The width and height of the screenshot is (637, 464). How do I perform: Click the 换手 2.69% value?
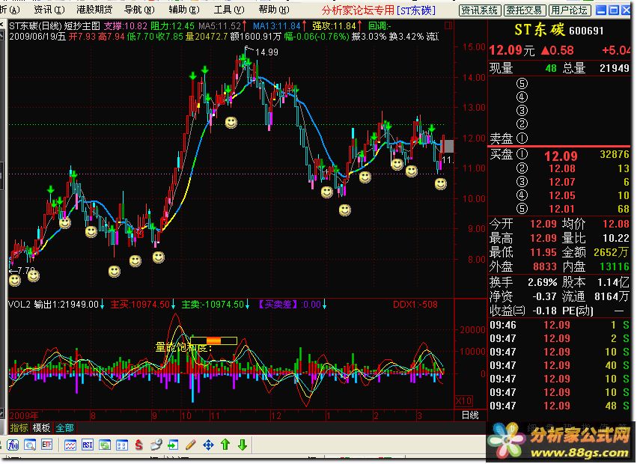543,282
